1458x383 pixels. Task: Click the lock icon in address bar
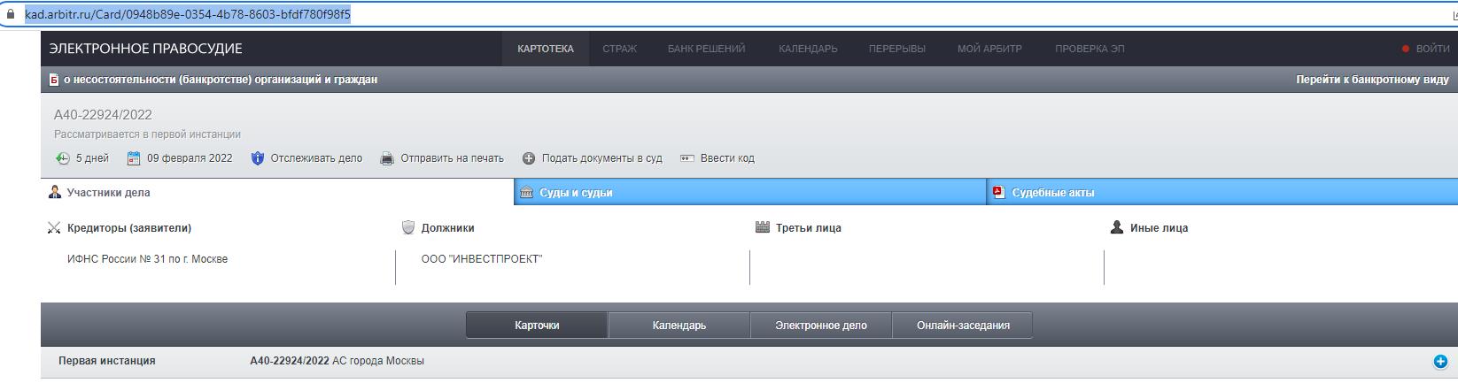tap(11, 15)
